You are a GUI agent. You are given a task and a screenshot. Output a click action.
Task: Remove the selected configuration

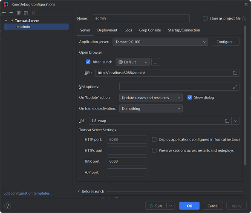click(11, 13)
